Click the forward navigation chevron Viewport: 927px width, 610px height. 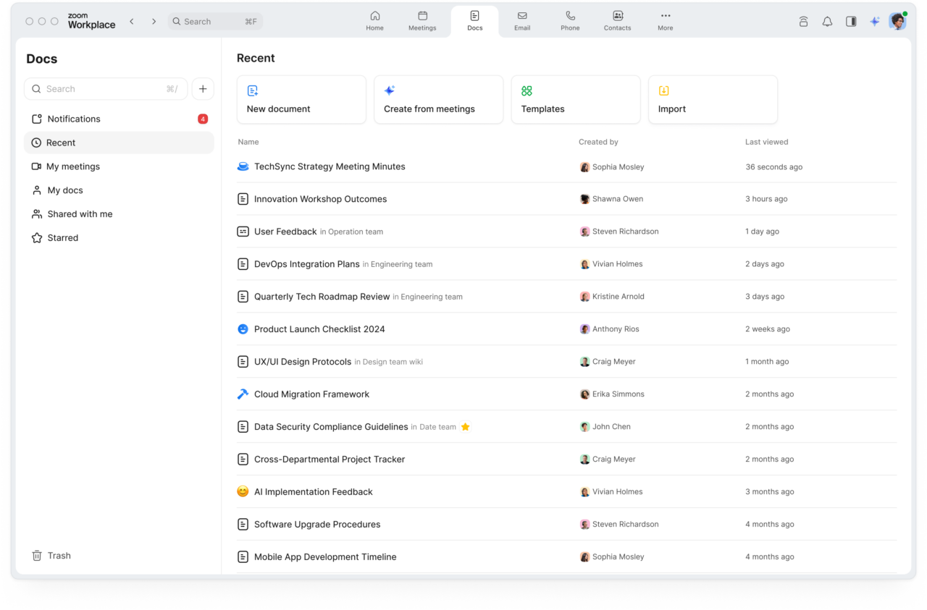154,21
